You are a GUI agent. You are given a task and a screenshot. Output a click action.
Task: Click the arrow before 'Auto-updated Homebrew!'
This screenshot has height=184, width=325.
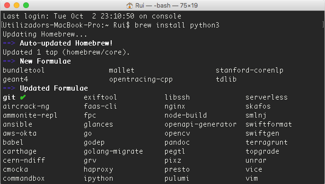click(x=9, y=43)
